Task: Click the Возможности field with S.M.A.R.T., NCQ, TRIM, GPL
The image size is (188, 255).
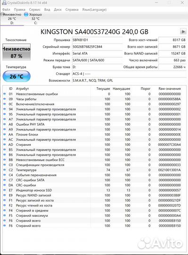Action: [129, 80]
